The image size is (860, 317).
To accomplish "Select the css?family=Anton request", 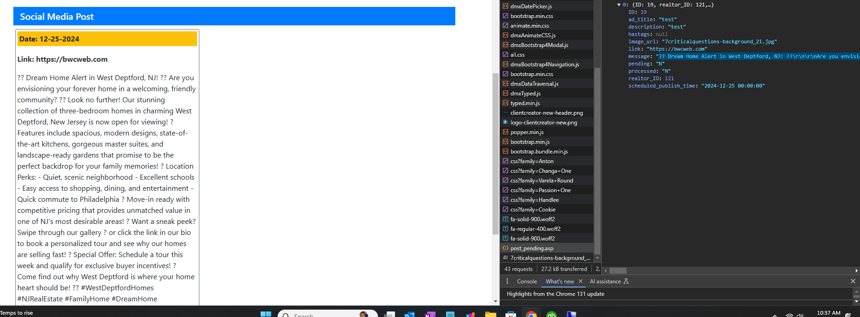I will [x=532, y=161].
